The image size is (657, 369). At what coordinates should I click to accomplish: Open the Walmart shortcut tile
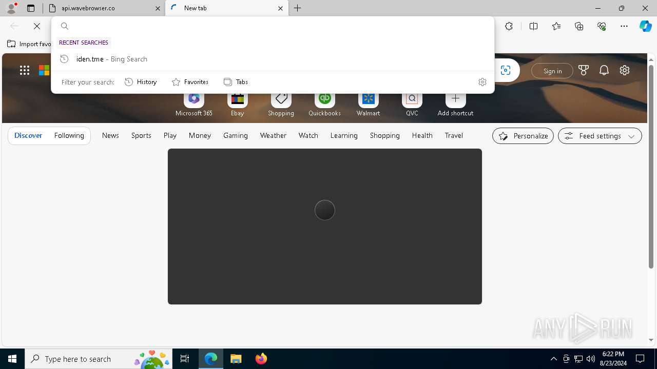pos(369,104)
